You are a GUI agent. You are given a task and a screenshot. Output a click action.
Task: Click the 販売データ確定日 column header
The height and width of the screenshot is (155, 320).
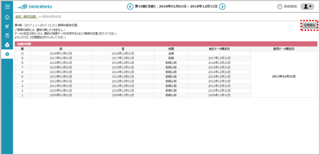tap(284, 49)
